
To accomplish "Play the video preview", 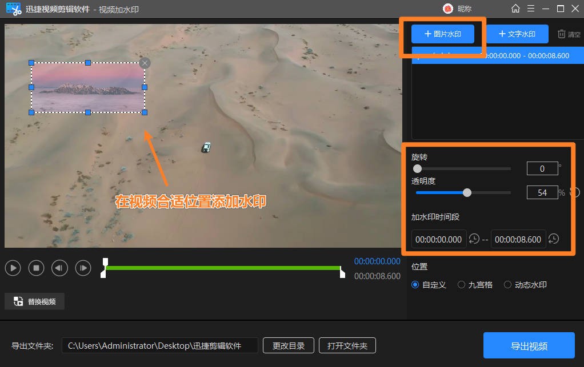I will [13, 268].
